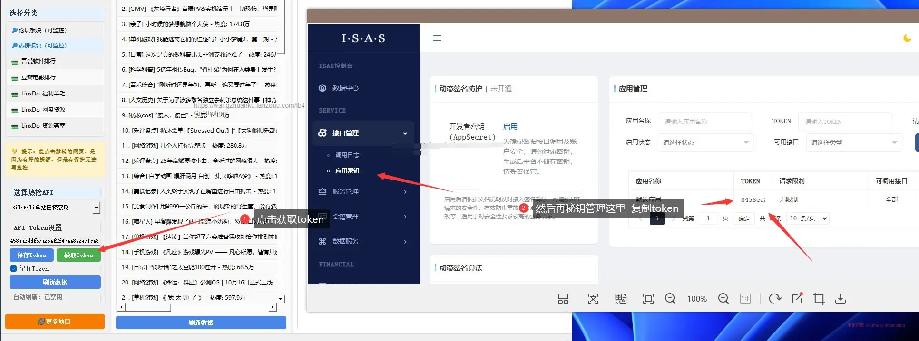The image size is (919, 341).
Task: Collapse the 接口管理 menu chevron
Action: [x=405, y=133]
